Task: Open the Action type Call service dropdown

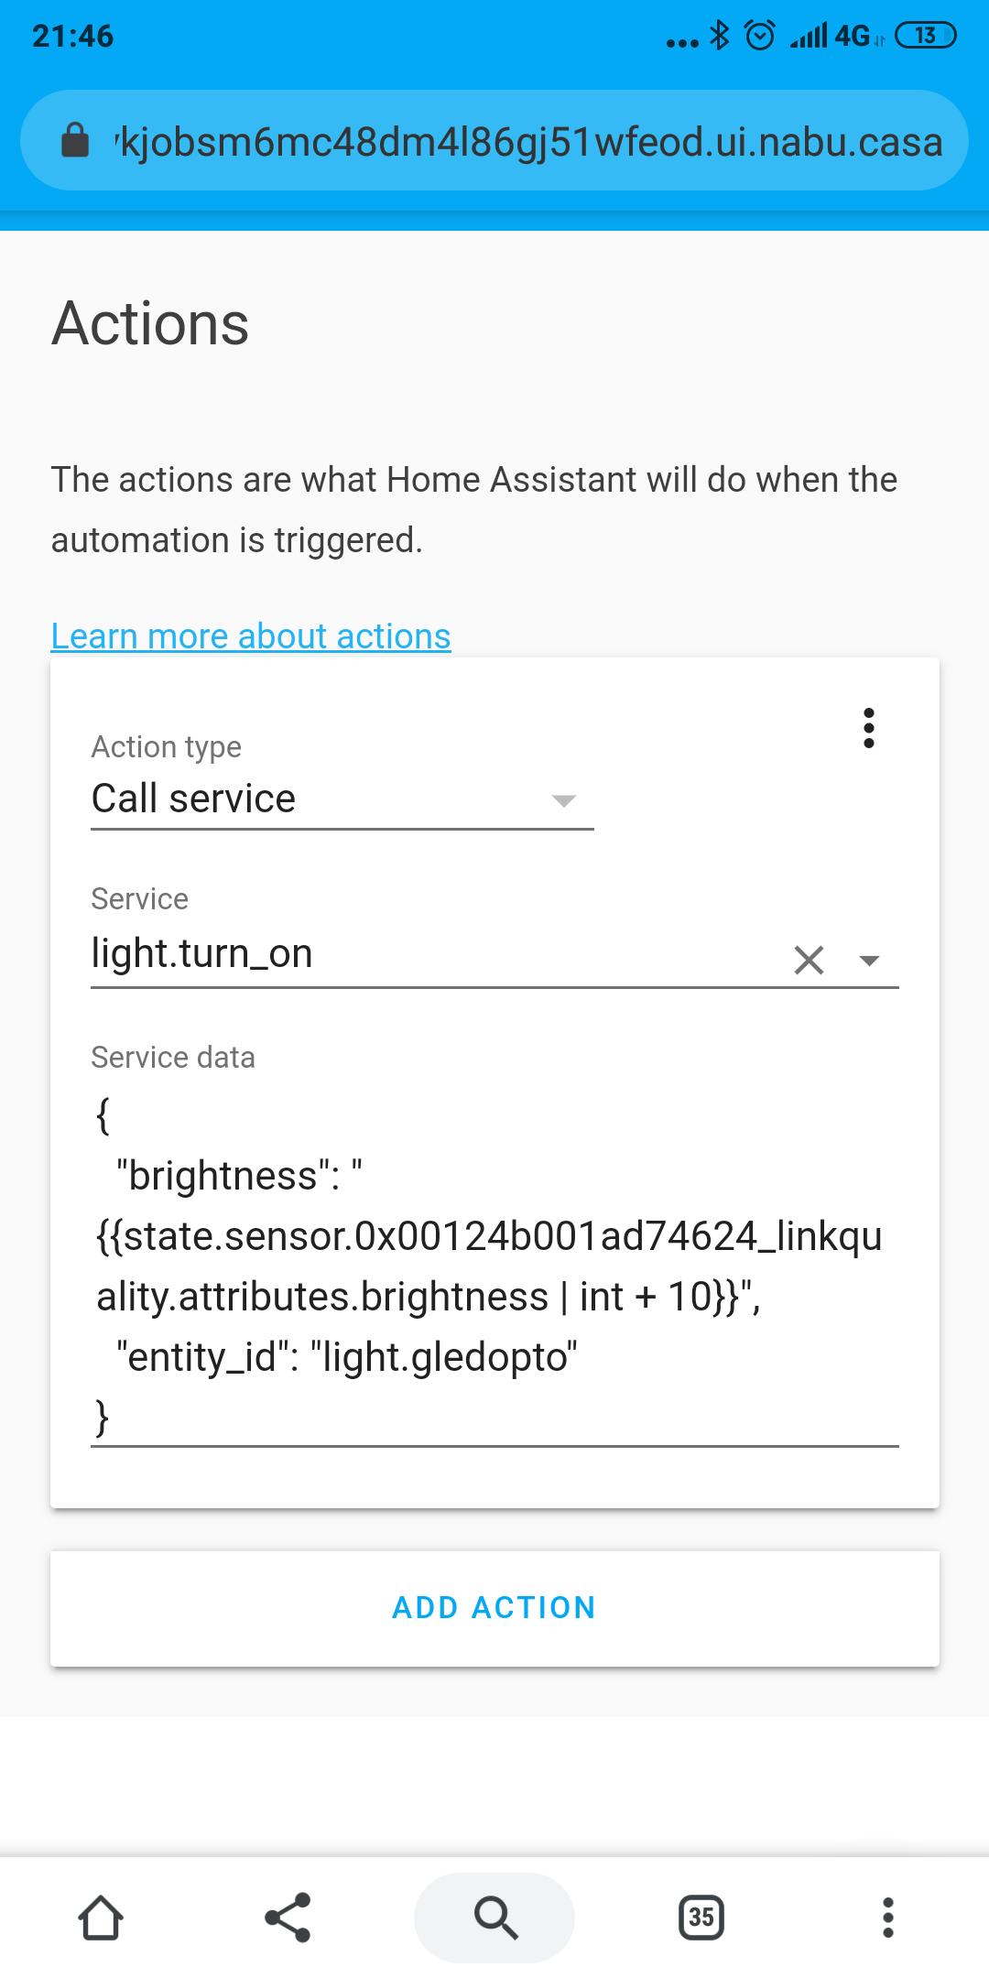Action: (x=341, y=799)
